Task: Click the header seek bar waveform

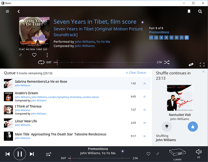Action: 104,62
